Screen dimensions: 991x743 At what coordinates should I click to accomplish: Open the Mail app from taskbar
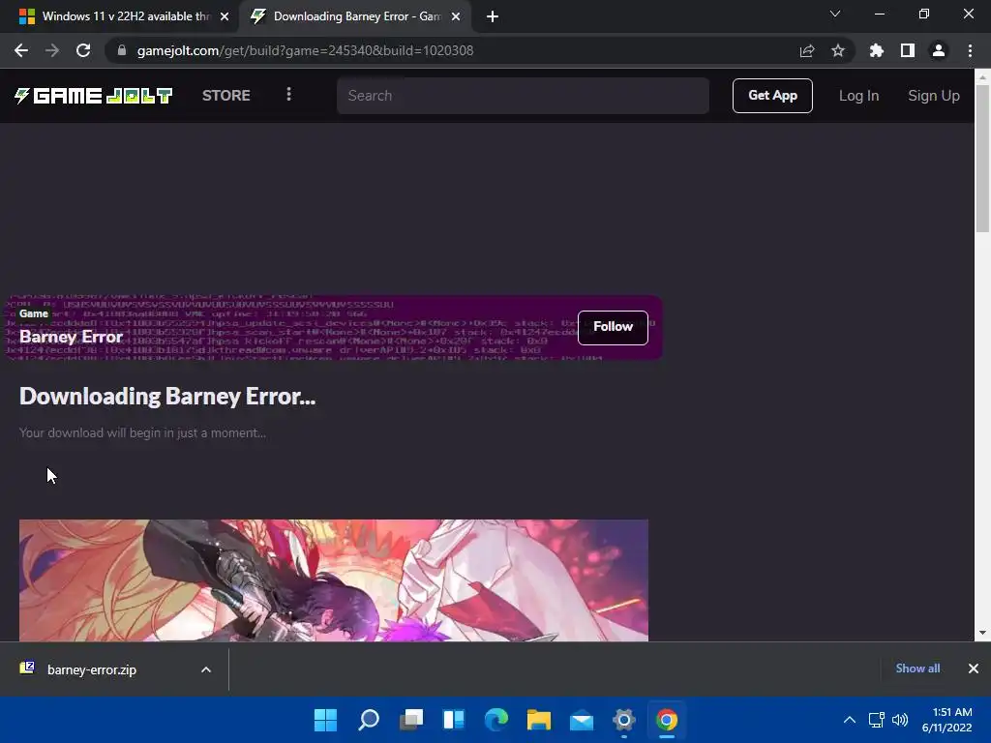[x=582, y=720]
